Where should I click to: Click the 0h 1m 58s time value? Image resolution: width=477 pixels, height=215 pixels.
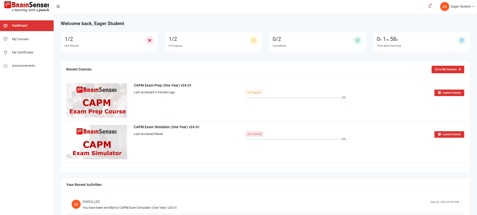pyautogui.click(x=387, y=39)
